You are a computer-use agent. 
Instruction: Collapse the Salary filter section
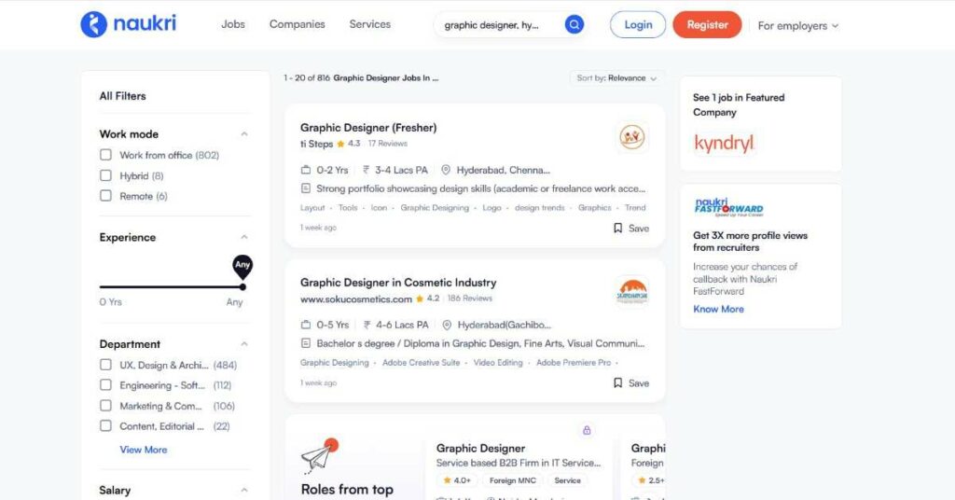[x=244, y=491]
